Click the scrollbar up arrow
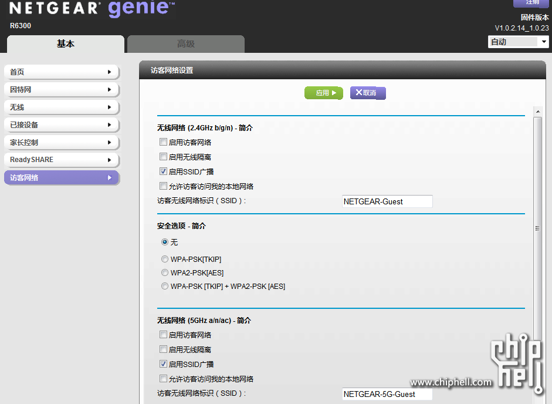The image size is (552, 404). 537,112
